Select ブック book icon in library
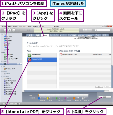Screen dimensions: 113x115 (x=5, y=45)
